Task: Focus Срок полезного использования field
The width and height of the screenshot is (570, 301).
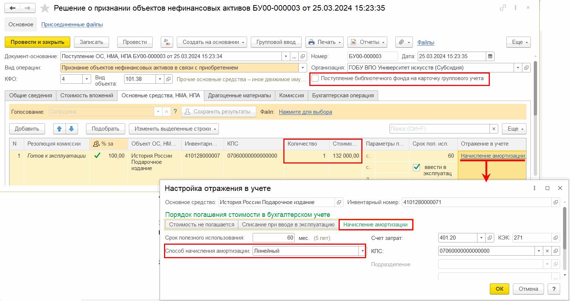Action: [x=274, y=238]
